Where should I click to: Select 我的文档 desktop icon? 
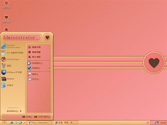click(x=6, y=4)
